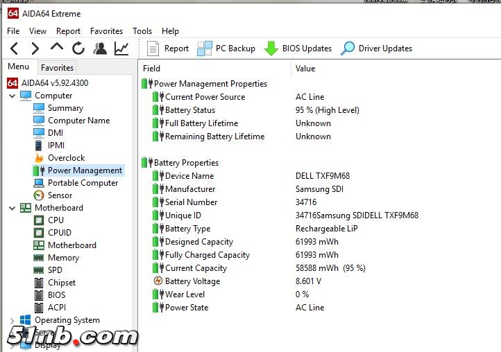Switch to the Favorites tab
Image resolution: width=501 pixels, height=352 pixels.
click(57, 68)
